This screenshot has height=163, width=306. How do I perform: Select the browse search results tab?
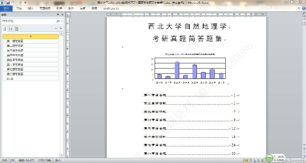point(16,29)
